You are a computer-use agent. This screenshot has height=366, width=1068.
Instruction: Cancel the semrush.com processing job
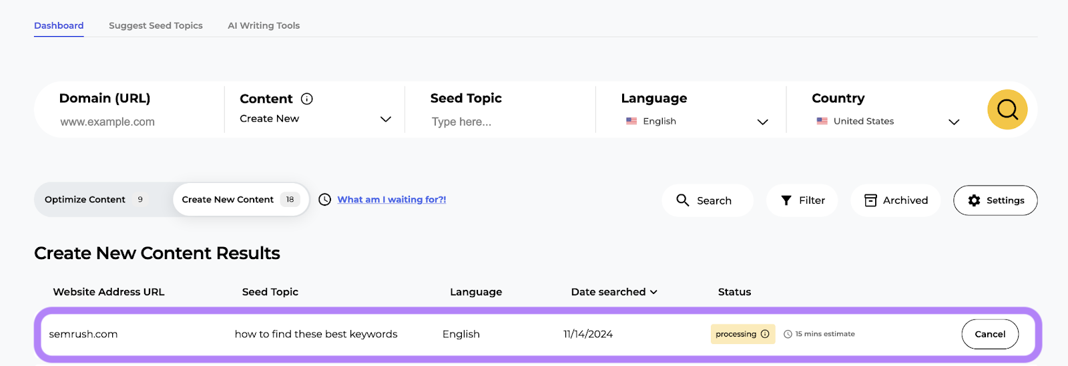(989, 334)
